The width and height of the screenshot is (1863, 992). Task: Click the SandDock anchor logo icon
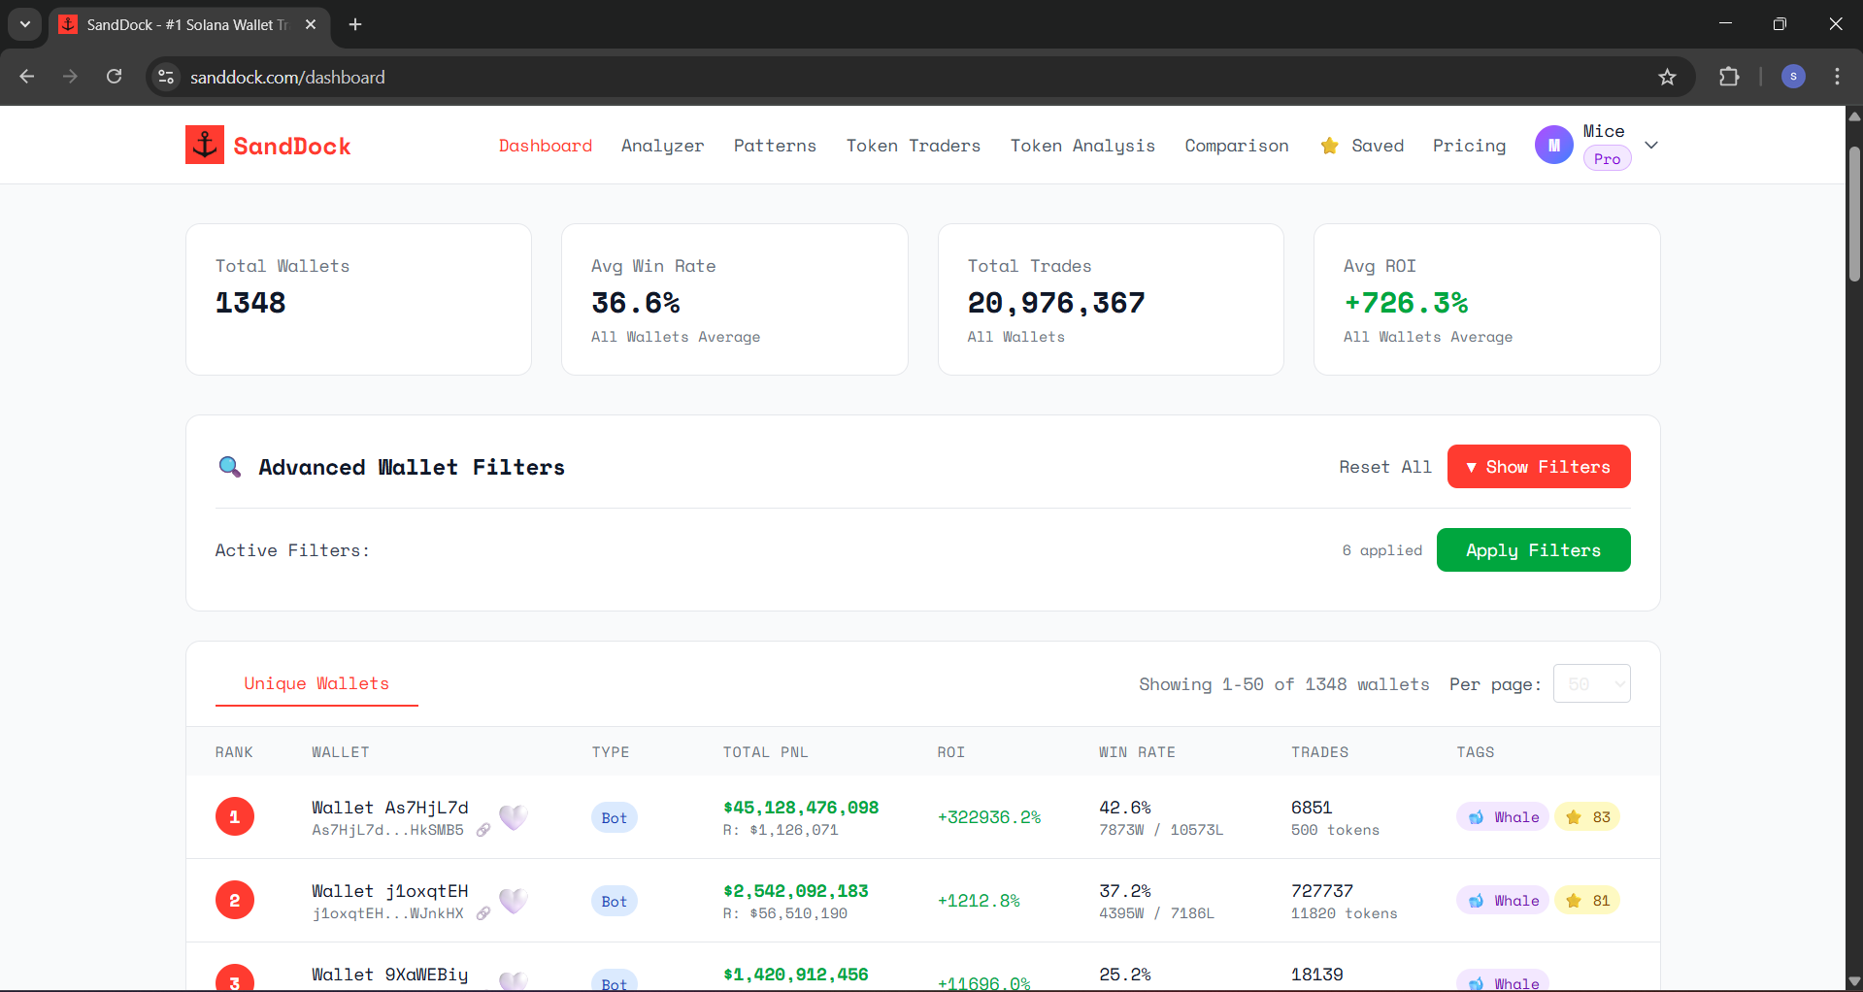(x=205, y=145)
